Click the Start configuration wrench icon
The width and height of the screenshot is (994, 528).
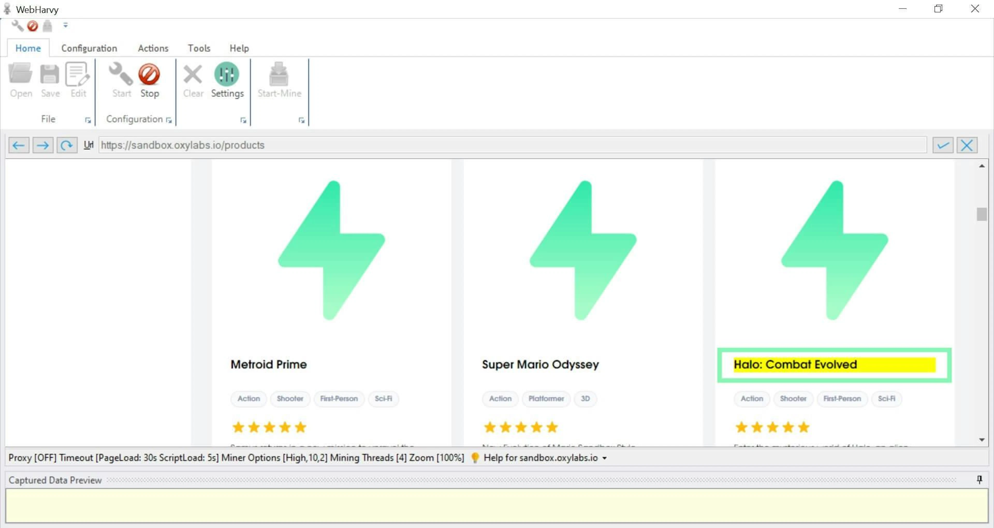pyautogui.click(x=121, y=73)
